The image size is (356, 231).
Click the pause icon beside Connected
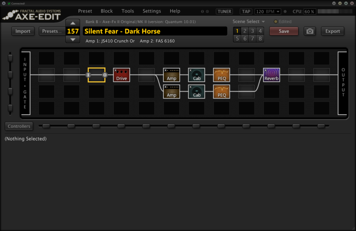[3, 3]
